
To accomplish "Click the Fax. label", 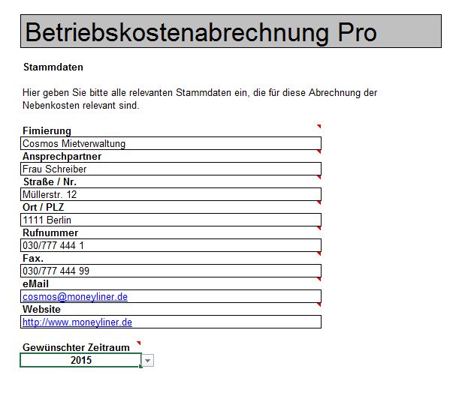I will (x=33, y=258).
